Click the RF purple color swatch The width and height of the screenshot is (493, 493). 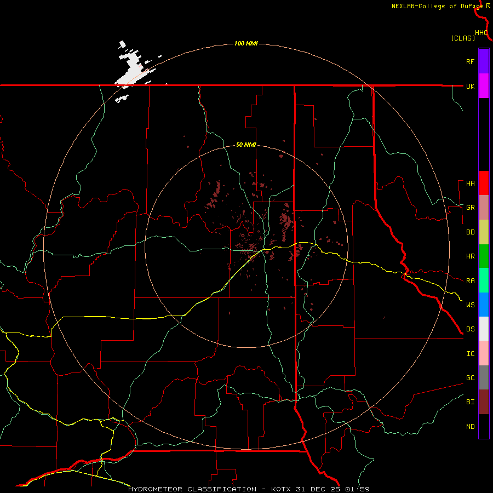[x=484, y=61]
